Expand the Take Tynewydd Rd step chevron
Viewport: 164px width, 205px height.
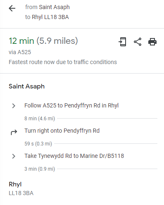pos(14,156)
